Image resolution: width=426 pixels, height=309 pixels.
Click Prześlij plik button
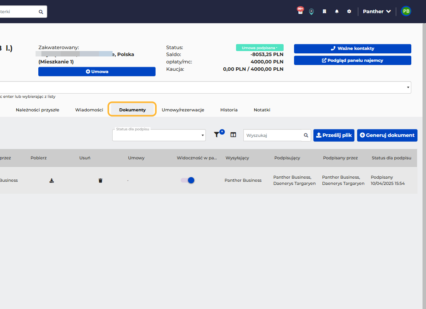click(334, 135)
